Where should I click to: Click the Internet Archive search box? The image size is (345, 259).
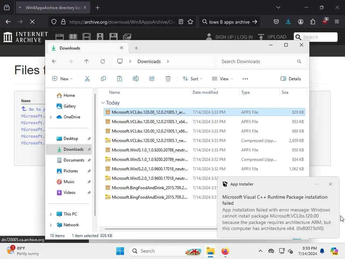tap(315, 37)
